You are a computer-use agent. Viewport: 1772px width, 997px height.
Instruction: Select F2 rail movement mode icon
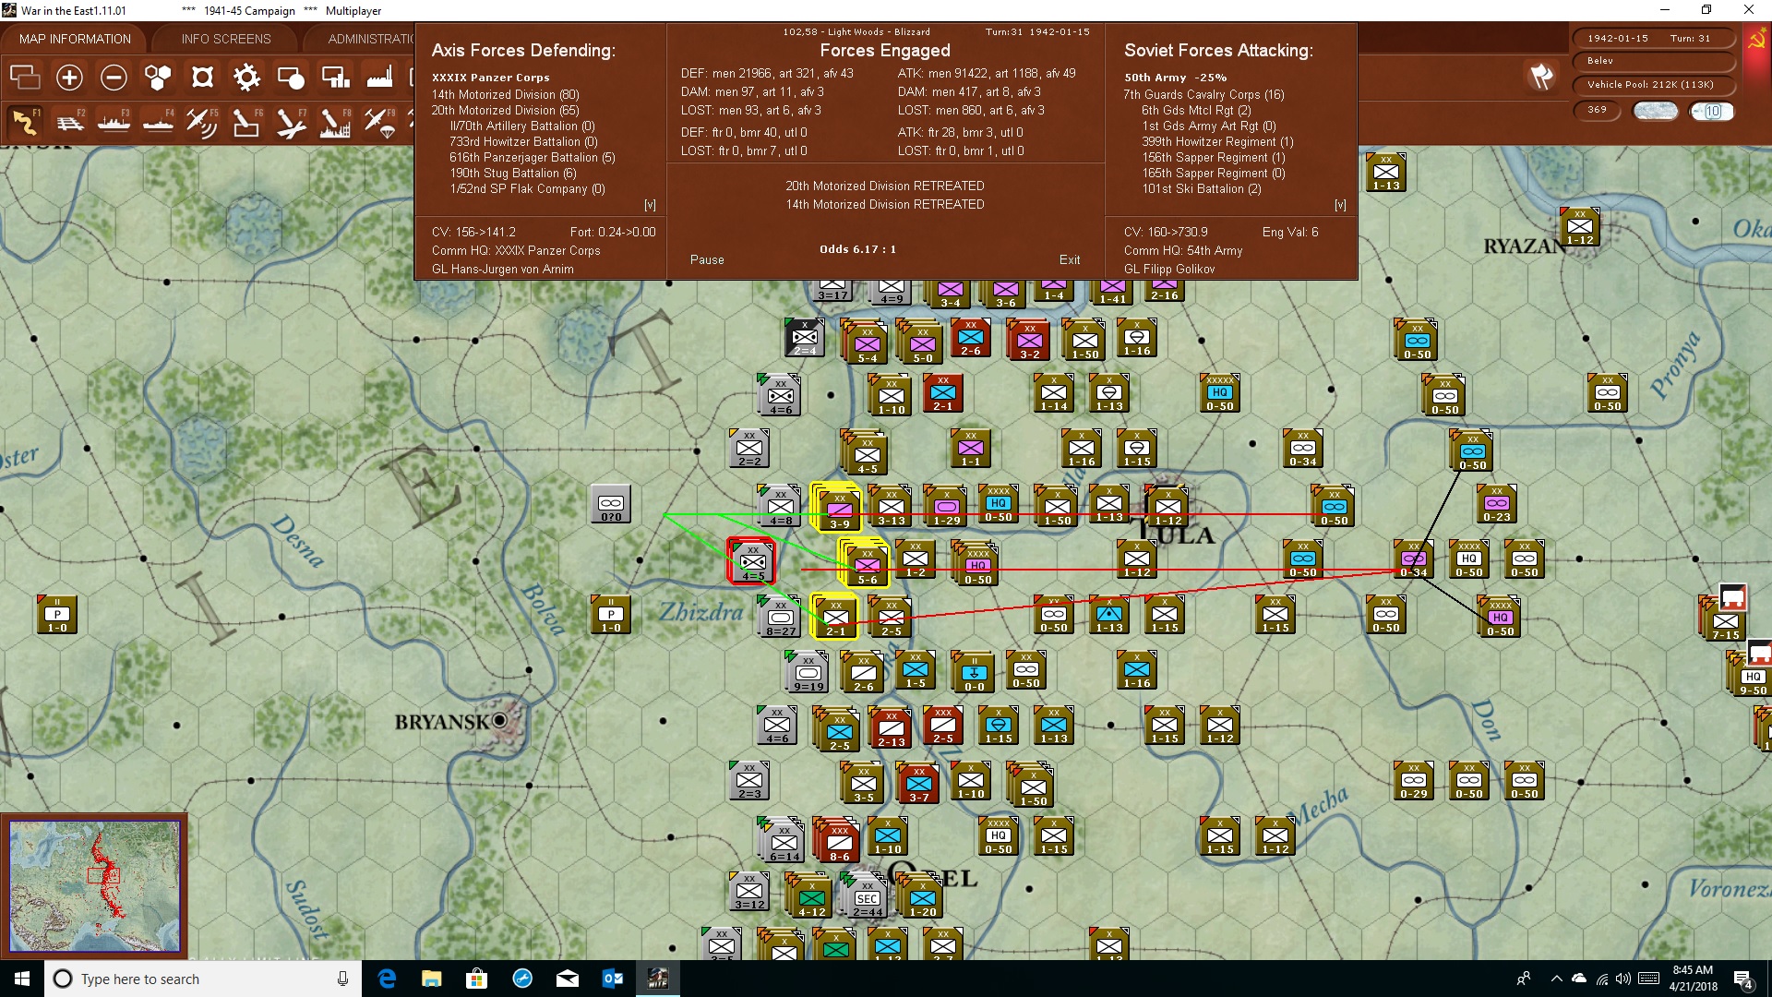click(69, 122)
